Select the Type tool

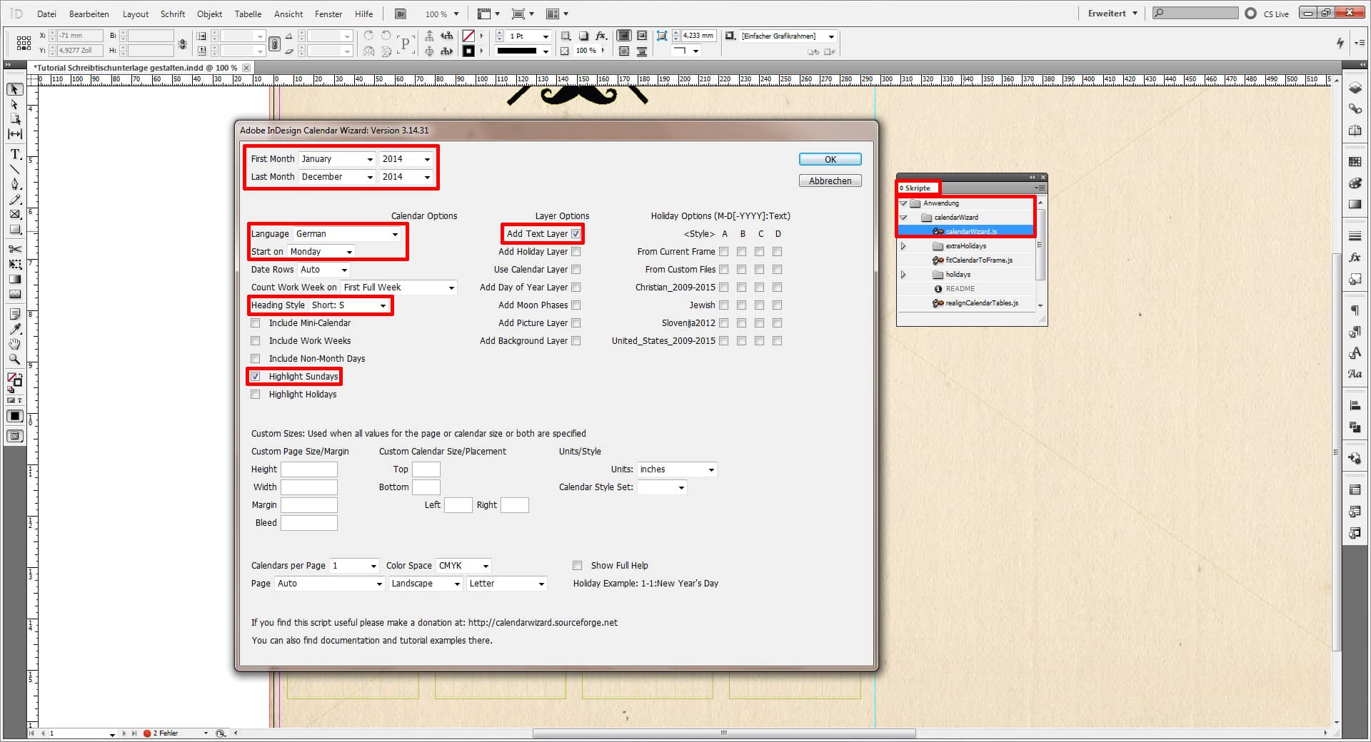[x=14, y=154]
